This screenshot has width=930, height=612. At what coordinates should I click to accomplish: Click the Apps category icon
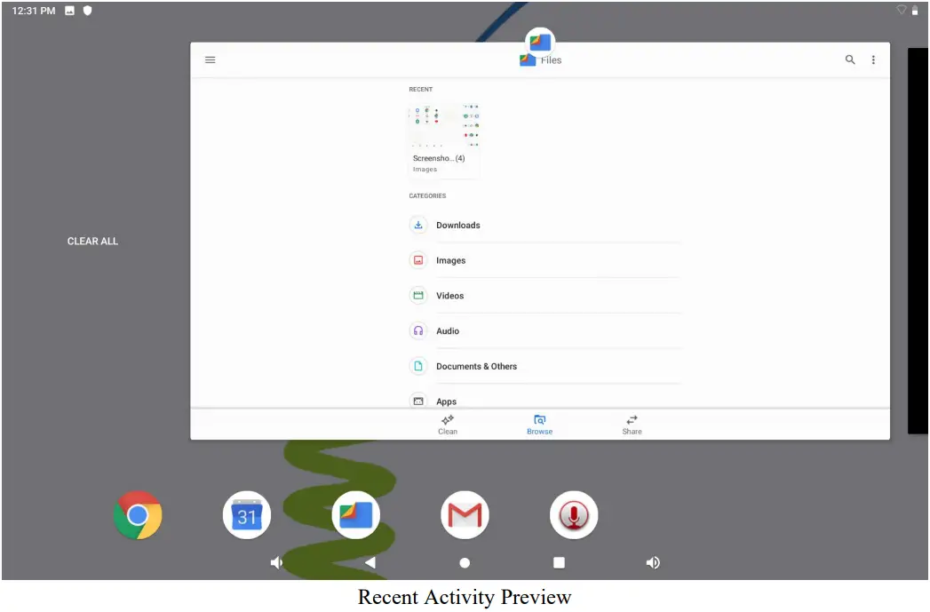[418, 401]
